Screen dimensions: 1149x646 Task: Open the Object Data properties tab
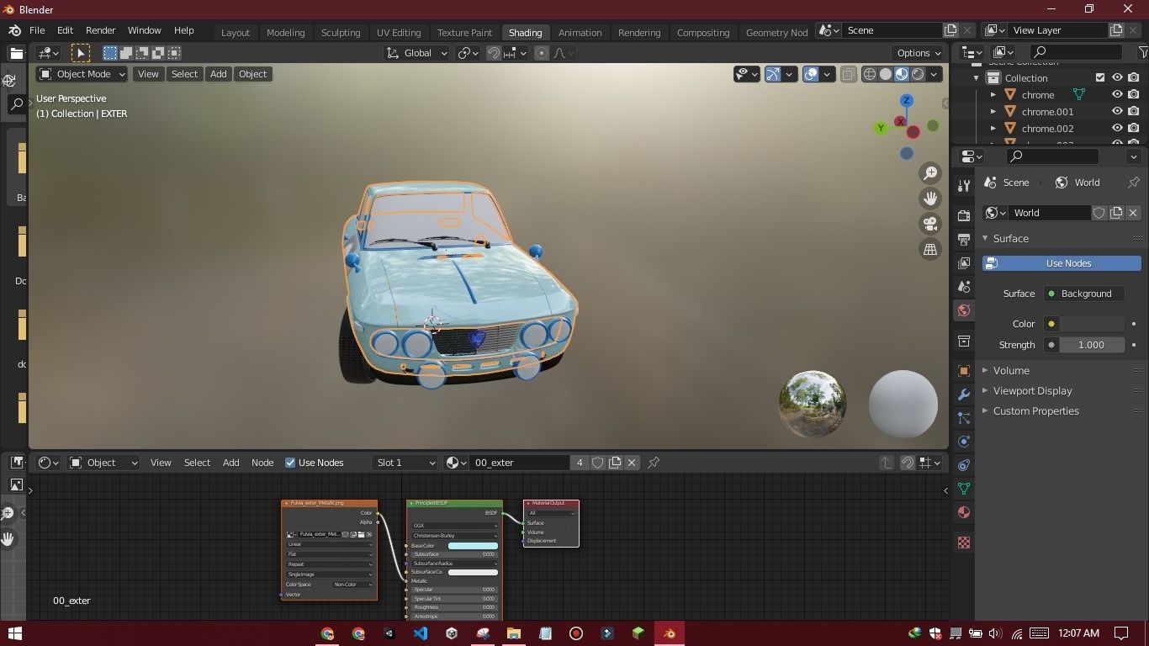(963, 489)
